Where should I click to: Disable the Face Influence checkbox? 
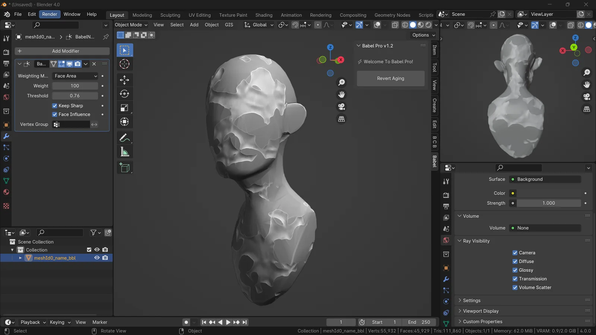(55, 115)
